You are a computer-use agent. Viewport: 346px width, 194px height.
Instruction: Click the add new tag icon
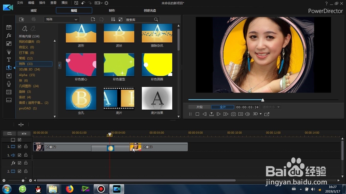25,29
